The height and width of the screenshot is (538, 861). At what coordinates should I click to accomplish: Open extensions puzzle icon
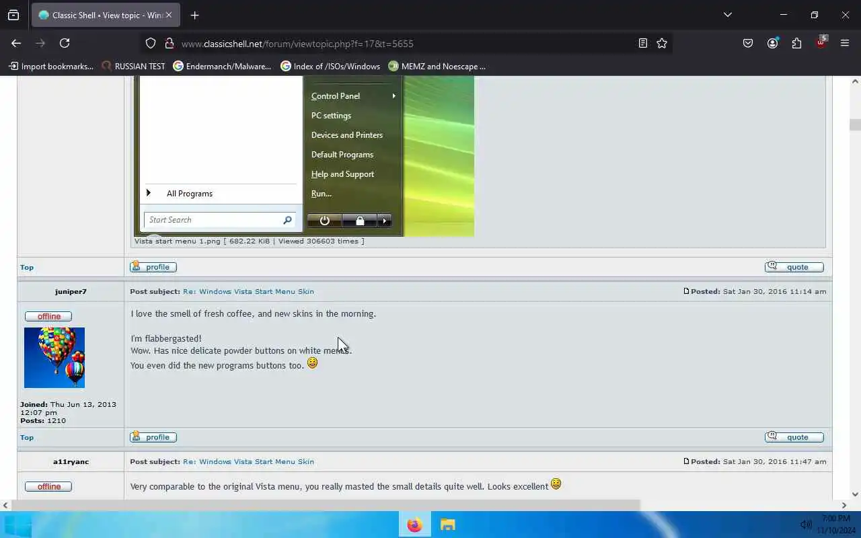point(796,43)
